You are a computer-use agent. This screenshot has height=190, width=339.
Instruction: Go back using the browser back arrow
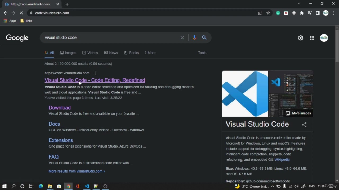5,13
